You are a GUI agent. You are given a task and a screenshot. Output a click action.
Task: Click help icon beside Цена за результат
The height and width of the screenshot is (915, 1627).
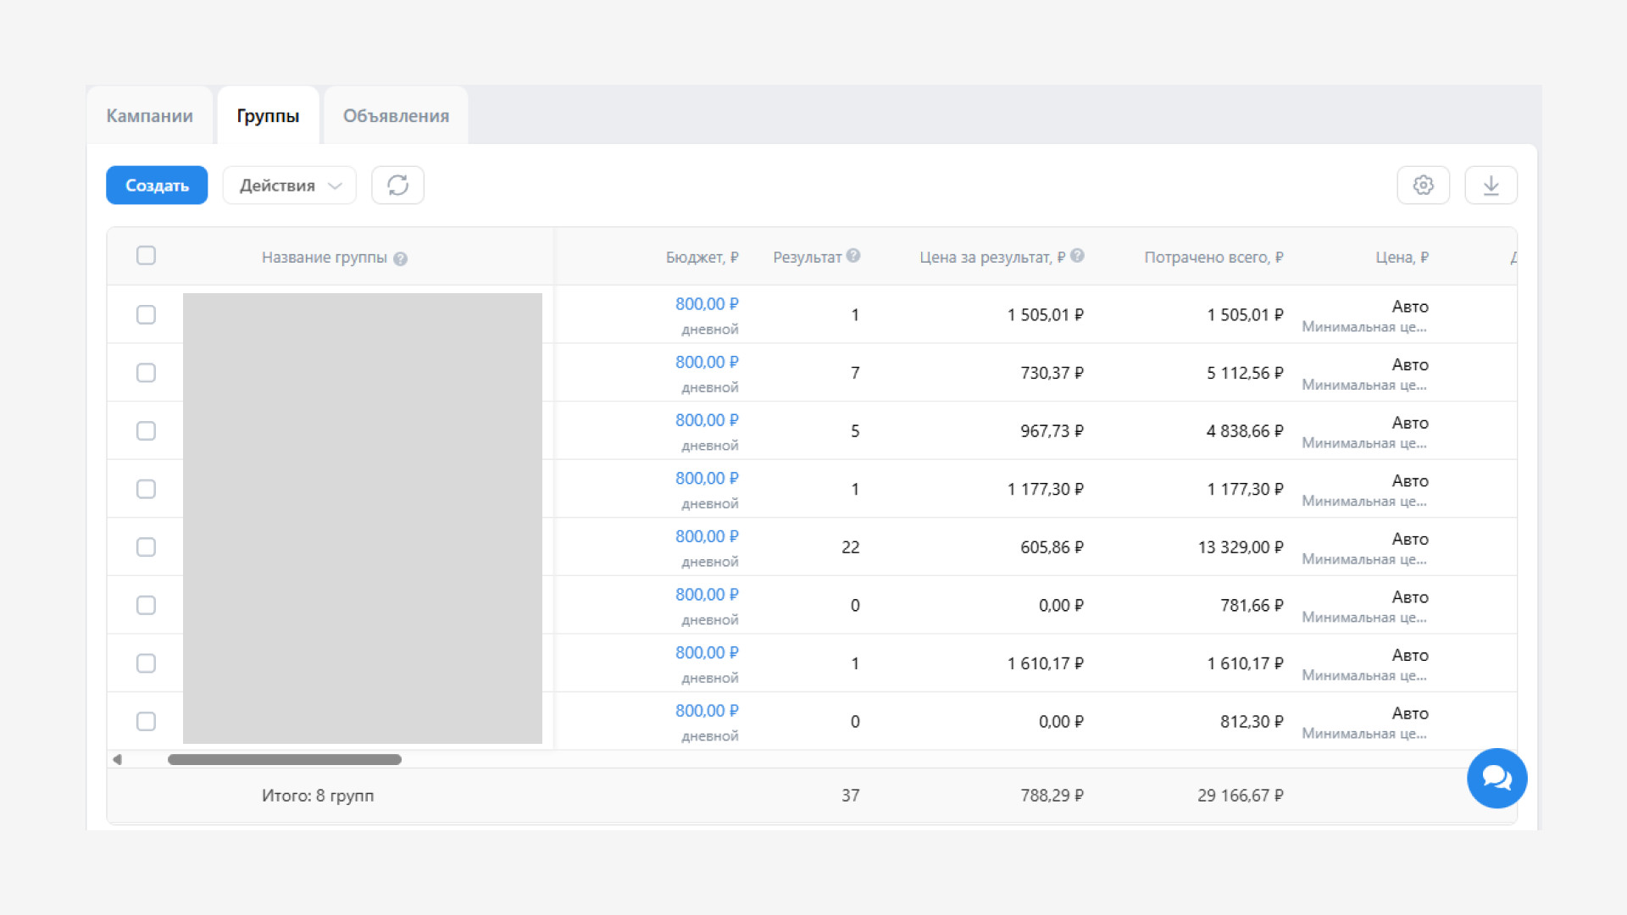tap(1077, 255)
